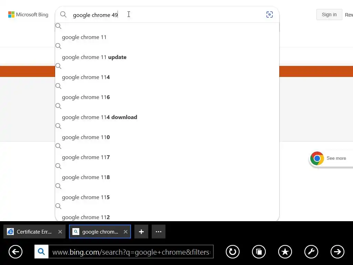The width and height of the screenshot is (353, 265).
Task: Select suggestion 'google chrome 11 update'
Action: pos(167,57)
